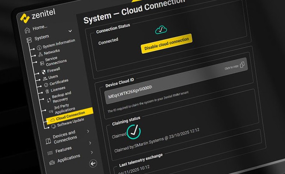Screen dimensions: 285x174
Task: Open the Firewall page
Action: 53,70
